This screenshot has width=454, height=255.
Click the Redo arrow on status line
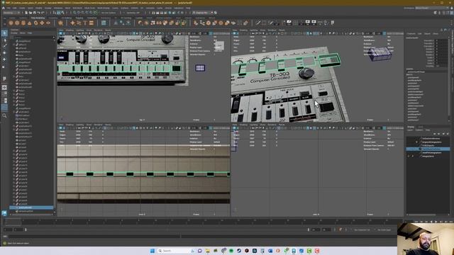[43, 13]
